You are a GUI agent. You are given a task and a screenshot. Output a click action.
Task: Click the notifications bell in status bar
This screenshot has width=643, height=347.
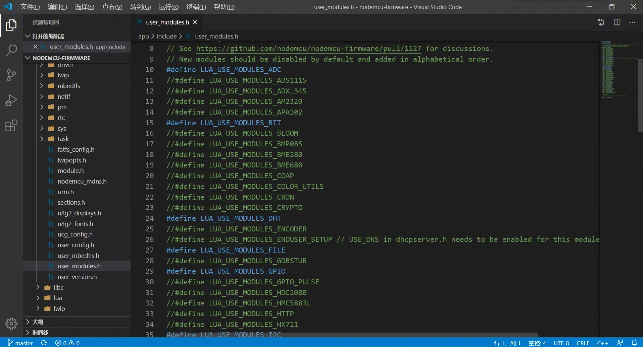point(634,343)
